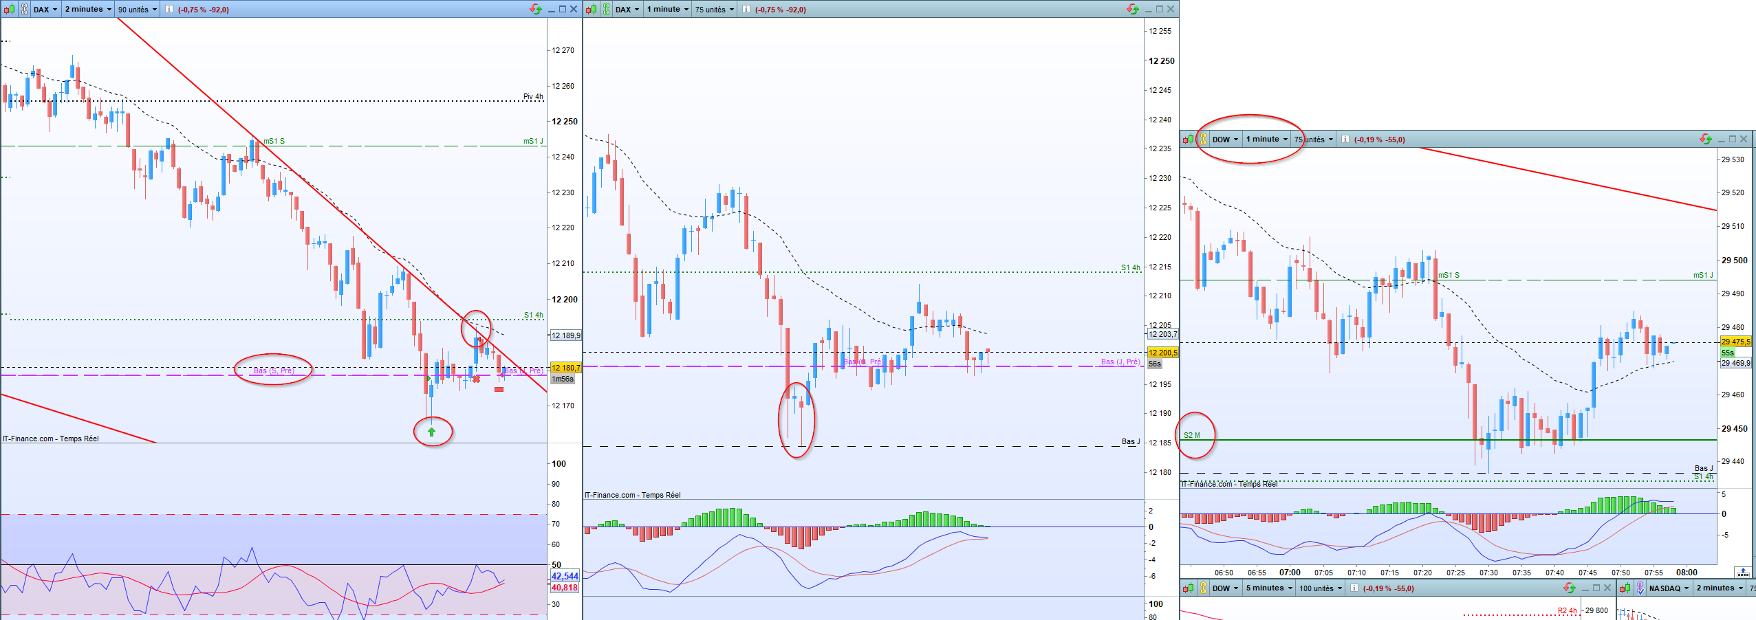The image size is (1756, 620).
Task: Open the '5 minutes' timeframe dropdown
Action: [1269, 588]
